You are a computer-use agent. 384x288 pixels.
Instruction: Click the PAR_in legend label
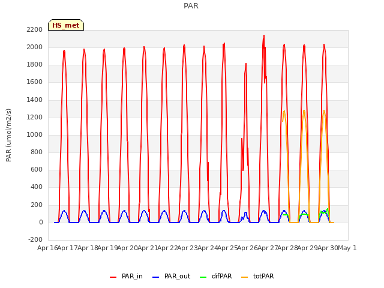point(132,276)
